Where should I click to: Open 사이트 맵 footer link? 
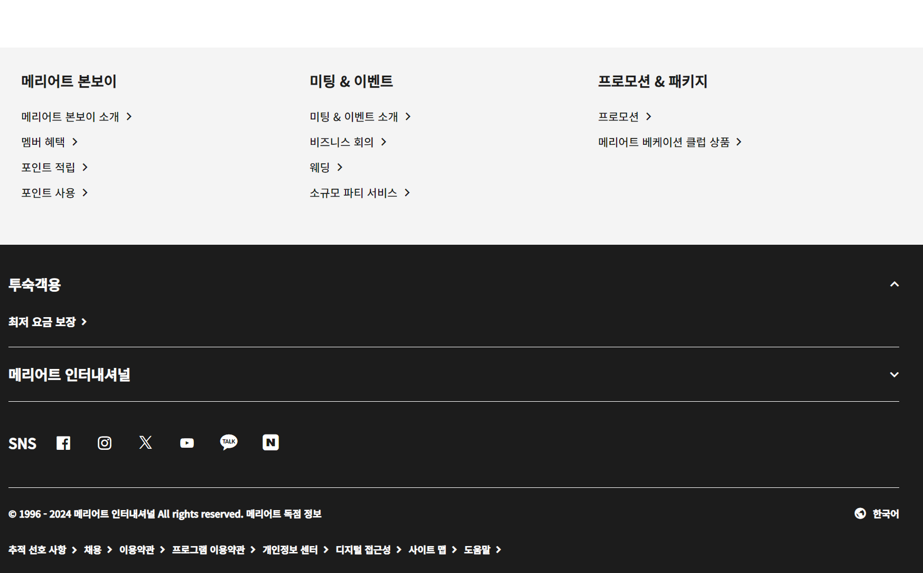point(433,550)
